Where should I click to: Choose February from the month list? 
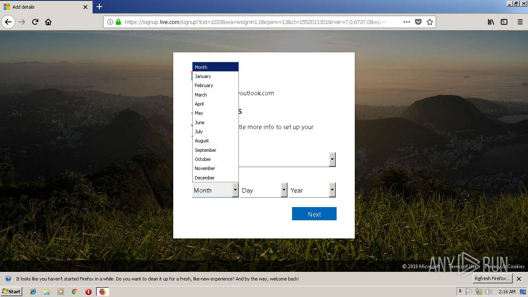click(x=215, y=85)
